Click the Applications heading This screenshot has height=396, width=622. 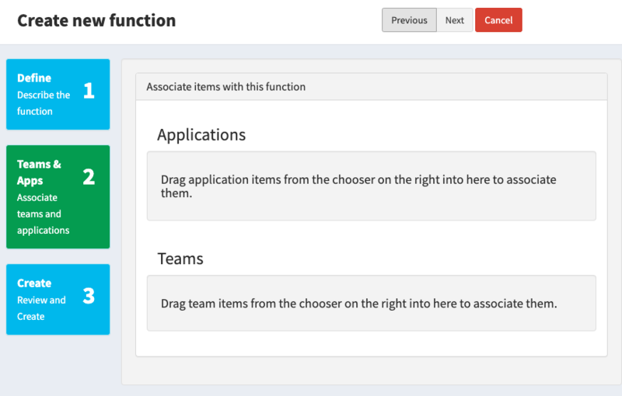click(x=201, y=135)
